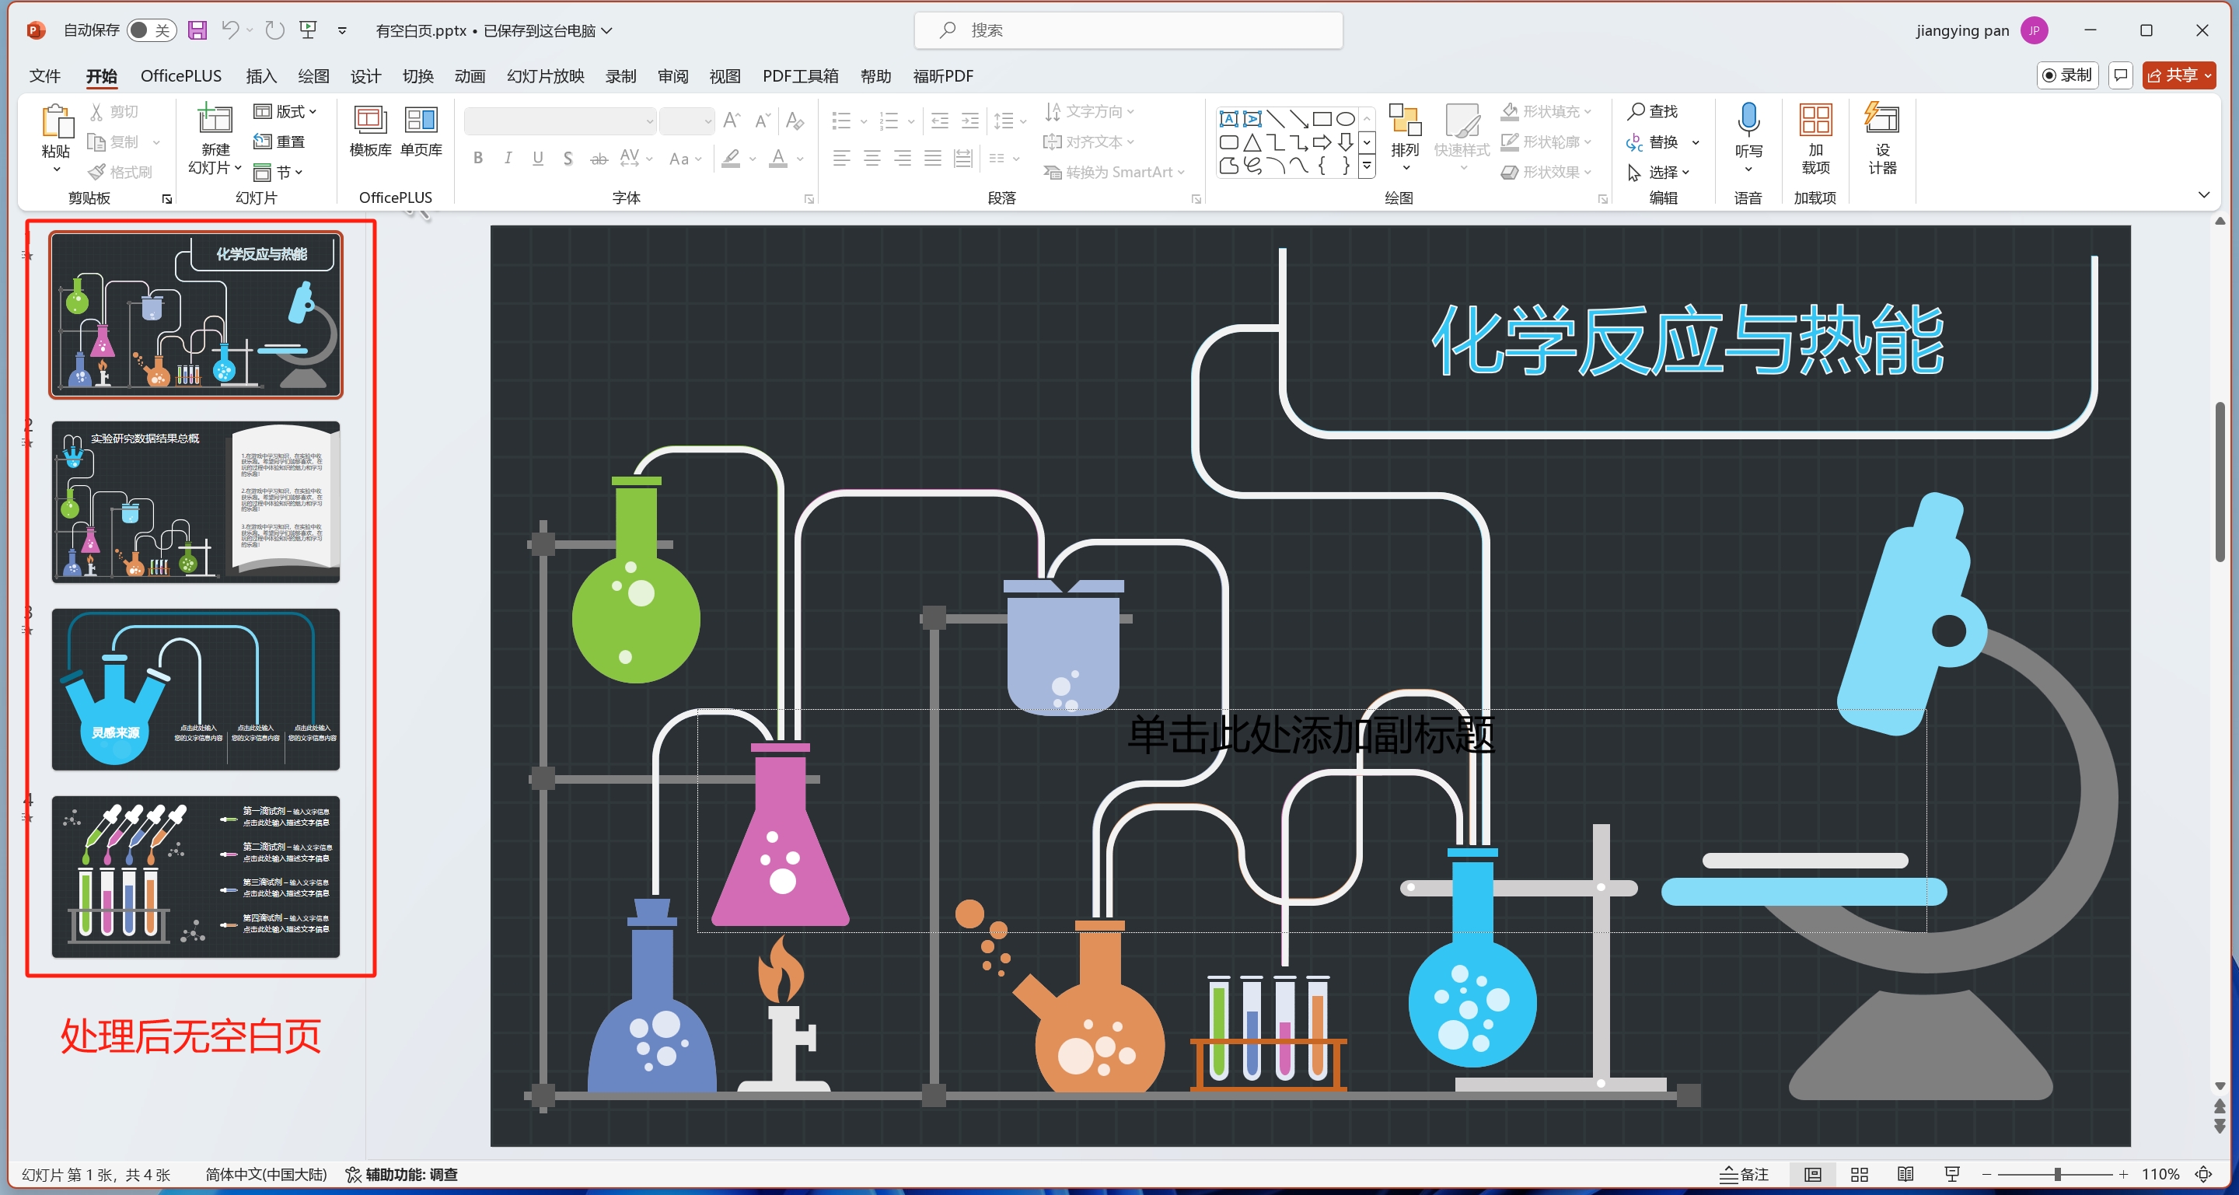Click the Undo arrow icon
This screenshot has width=2239, height=1195.
click(229, 30)
